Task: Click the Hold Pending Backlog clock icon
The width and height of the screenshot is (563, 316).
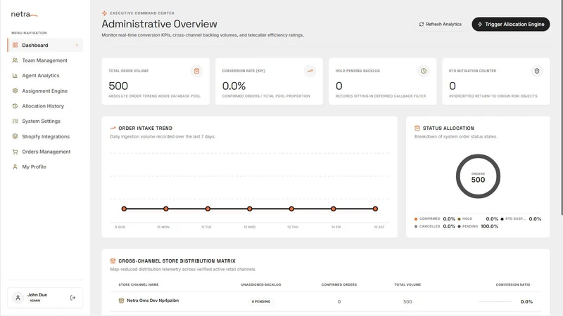Action: (424, 71)
